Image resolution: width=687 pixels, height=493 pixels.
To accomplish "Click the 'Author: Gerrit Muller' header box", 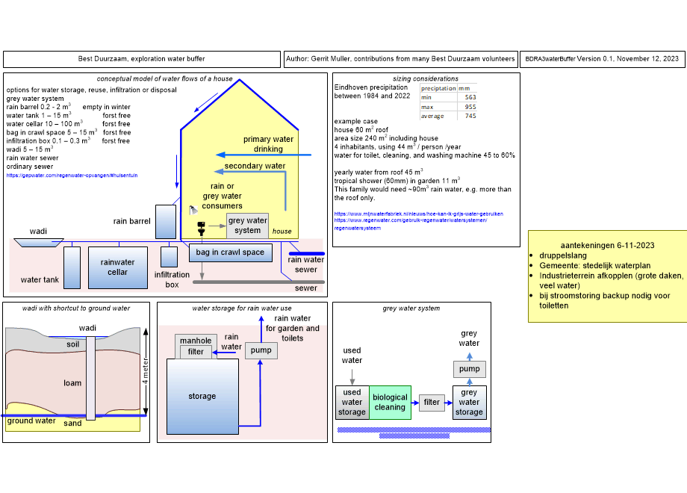I will [x=400, y=59].
